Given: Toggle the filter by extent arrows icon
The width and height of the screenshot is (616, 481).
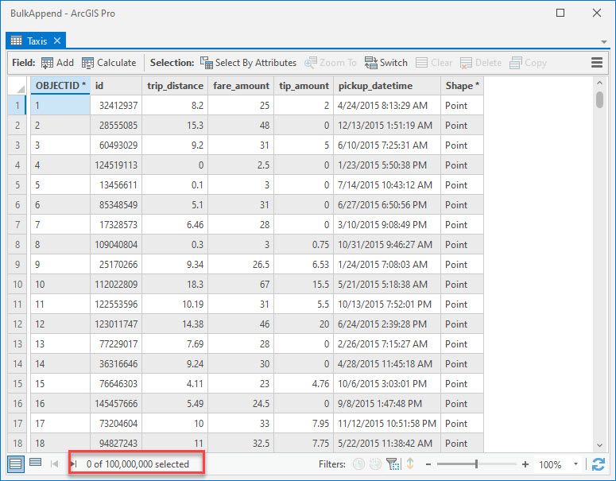Looking at the screenshot, I should 410,464.
